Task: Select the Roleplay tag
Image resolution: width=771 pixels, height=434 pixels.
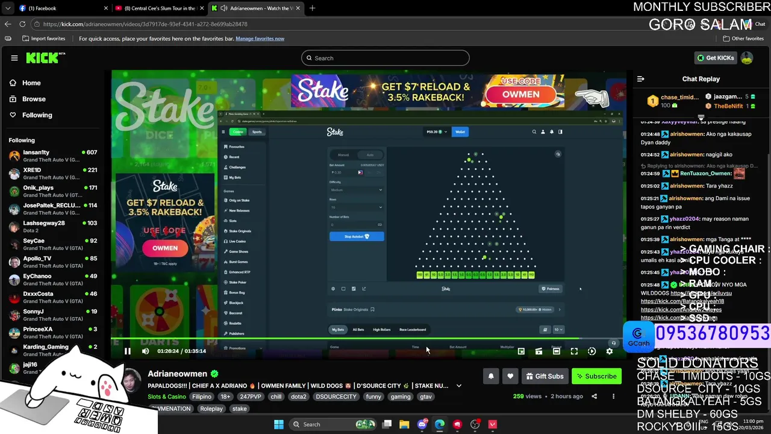Action: click(211, 409)
